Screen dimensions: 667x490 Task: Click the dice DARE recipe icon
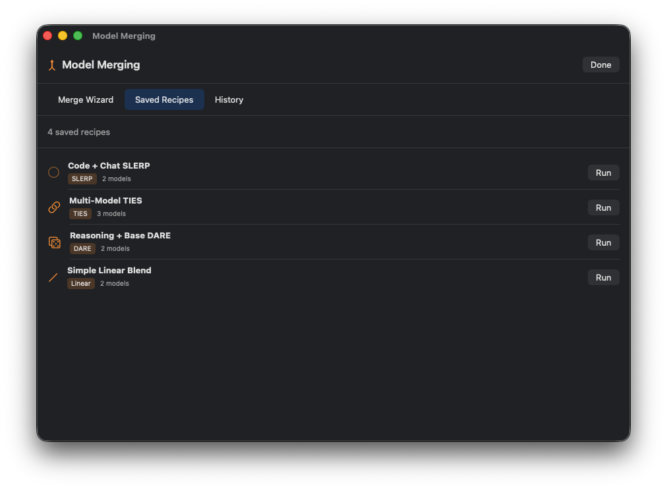55,242
